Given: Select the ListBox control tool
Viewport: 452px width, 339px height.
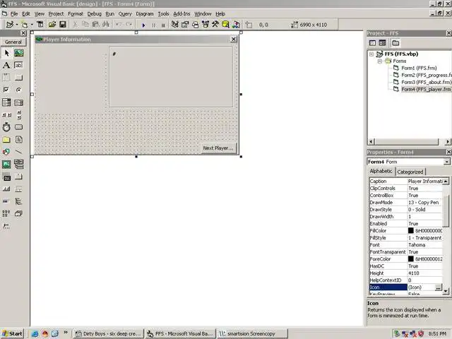Looking at the screenshot, I should [x=19, y=102].
